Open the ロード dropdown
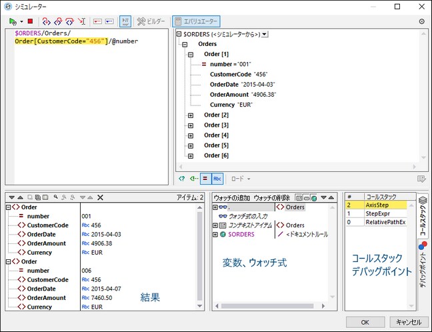The width and height of the screenshot is (432, 332). click(240, 179)
